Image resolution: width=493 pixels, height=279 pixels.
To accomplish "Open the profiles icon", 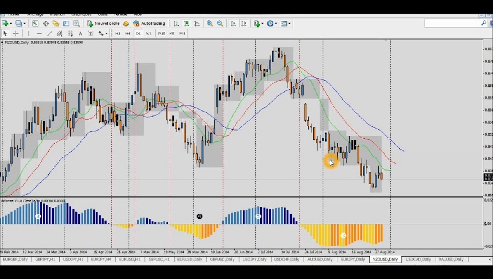I will (x=18, y=24).
